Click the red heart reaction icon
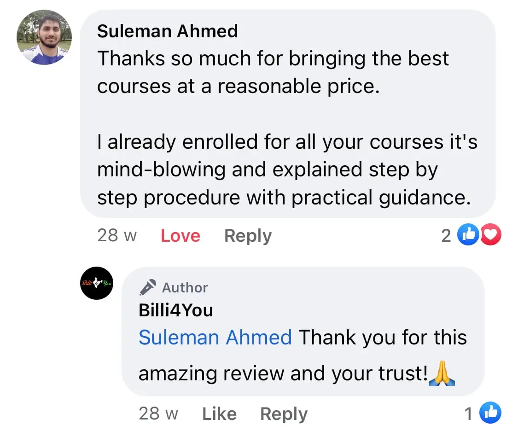518x431 pixels. 491,236
